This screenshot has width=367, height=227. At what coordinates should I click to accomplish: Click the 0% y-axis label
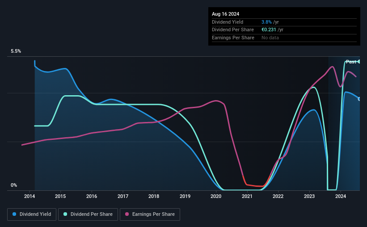click(14, 185)
